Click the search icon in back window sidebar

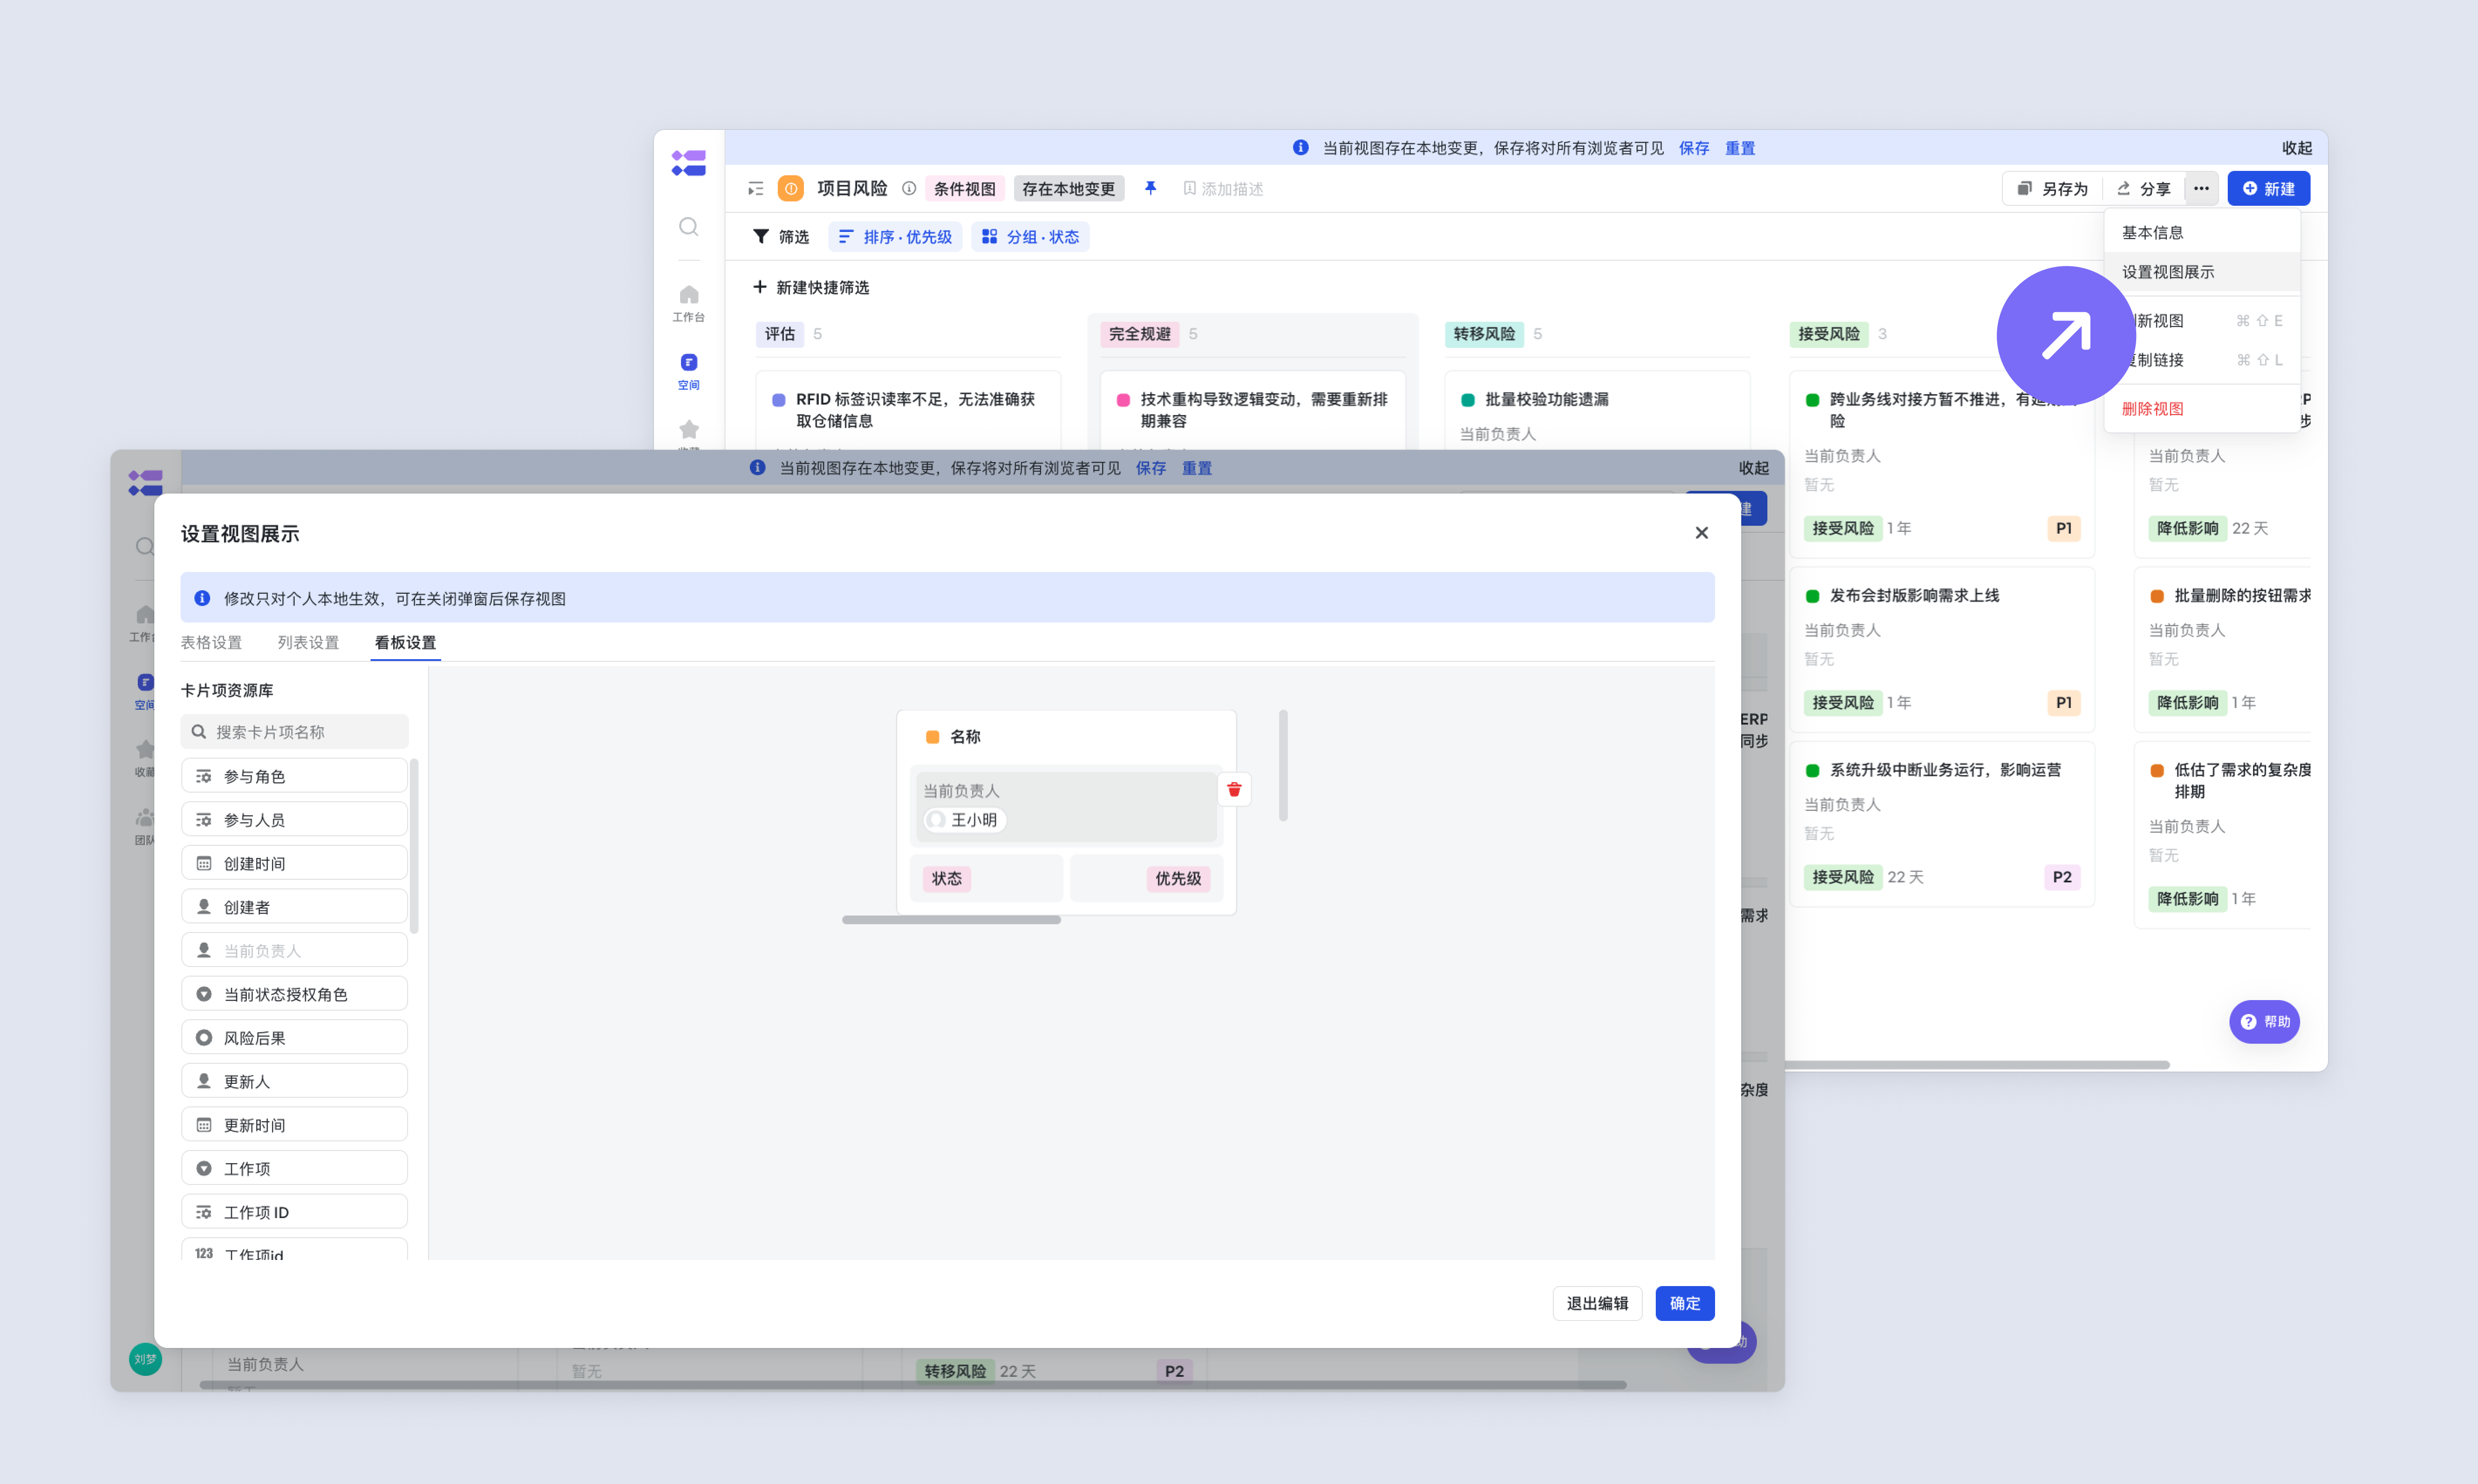pos(689,227)
